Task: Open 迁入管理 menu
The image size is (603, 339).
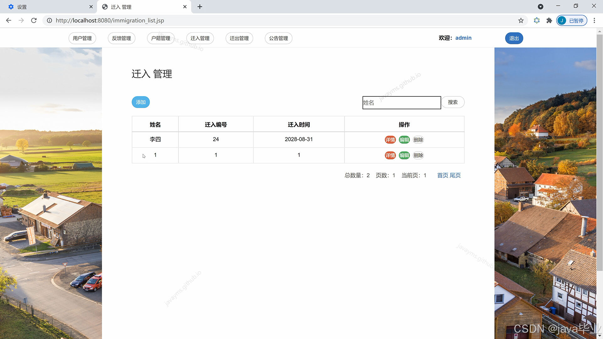Action: (x=200, y=38)
